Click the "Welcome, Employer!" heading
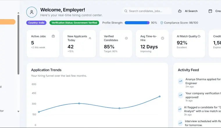This screenshot has width=221, height=128. 63,10
